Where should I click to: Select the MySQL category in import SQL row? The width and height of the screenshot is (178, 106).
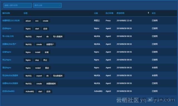click(x=97, y=36)
